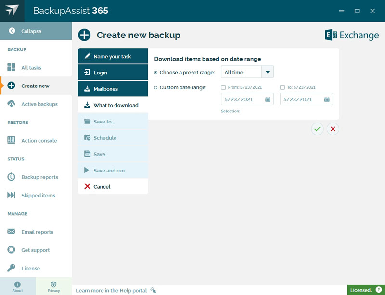Open Email reports

click(x=36, y=232)
